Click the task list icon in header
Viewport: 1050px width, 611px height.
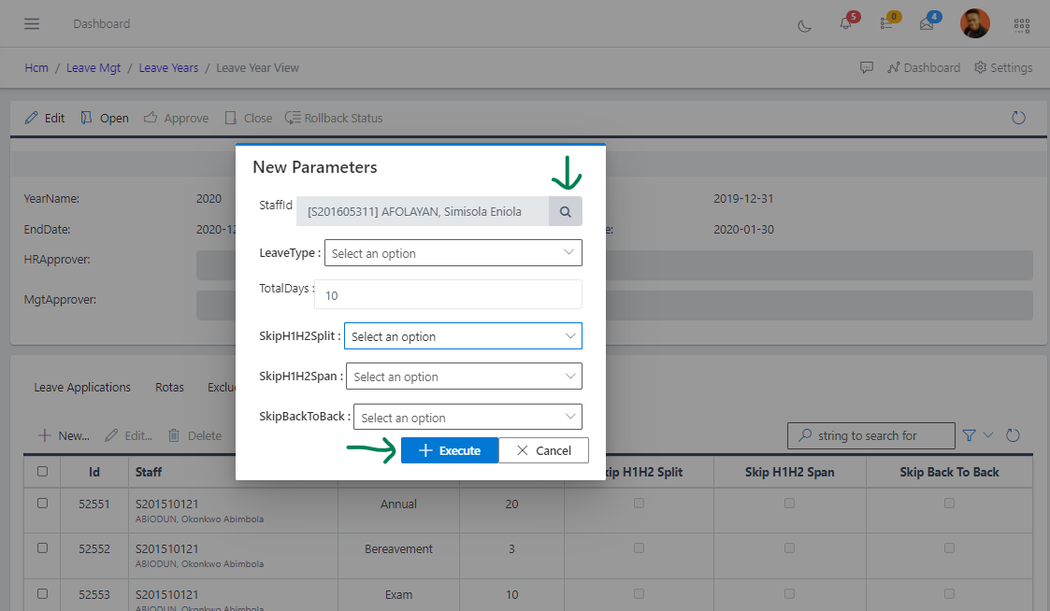click(885, 24)
